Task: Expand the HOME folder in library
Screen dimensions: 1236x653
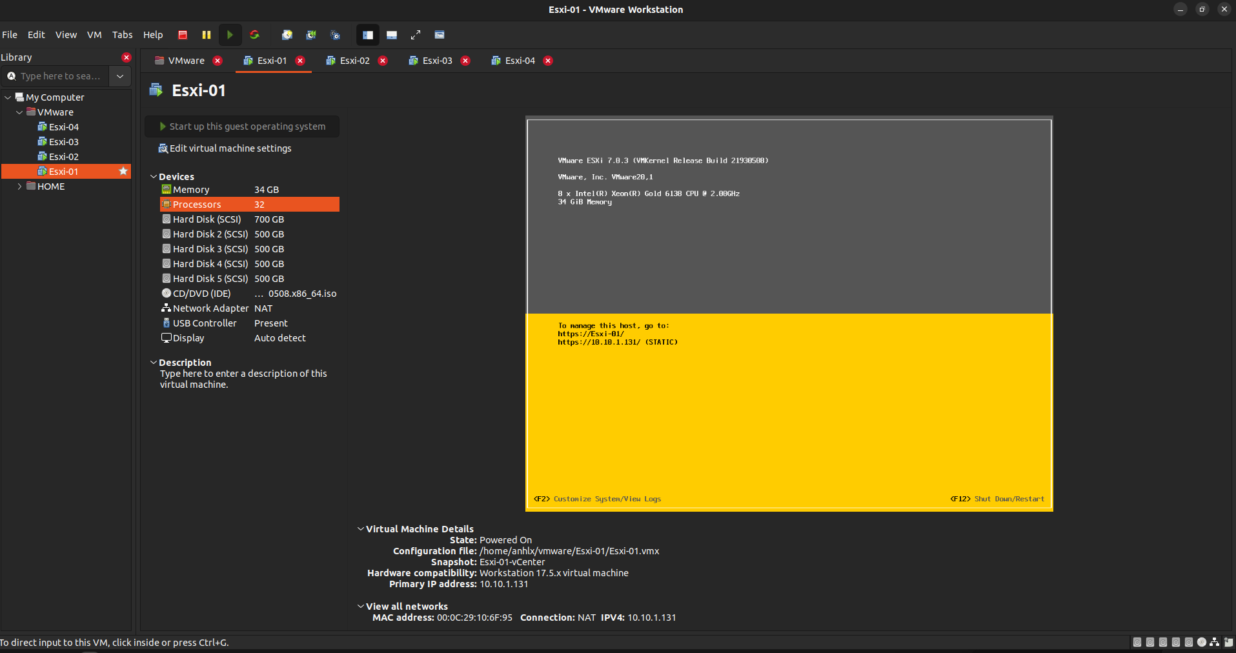Action: click(x=19, y=186)
